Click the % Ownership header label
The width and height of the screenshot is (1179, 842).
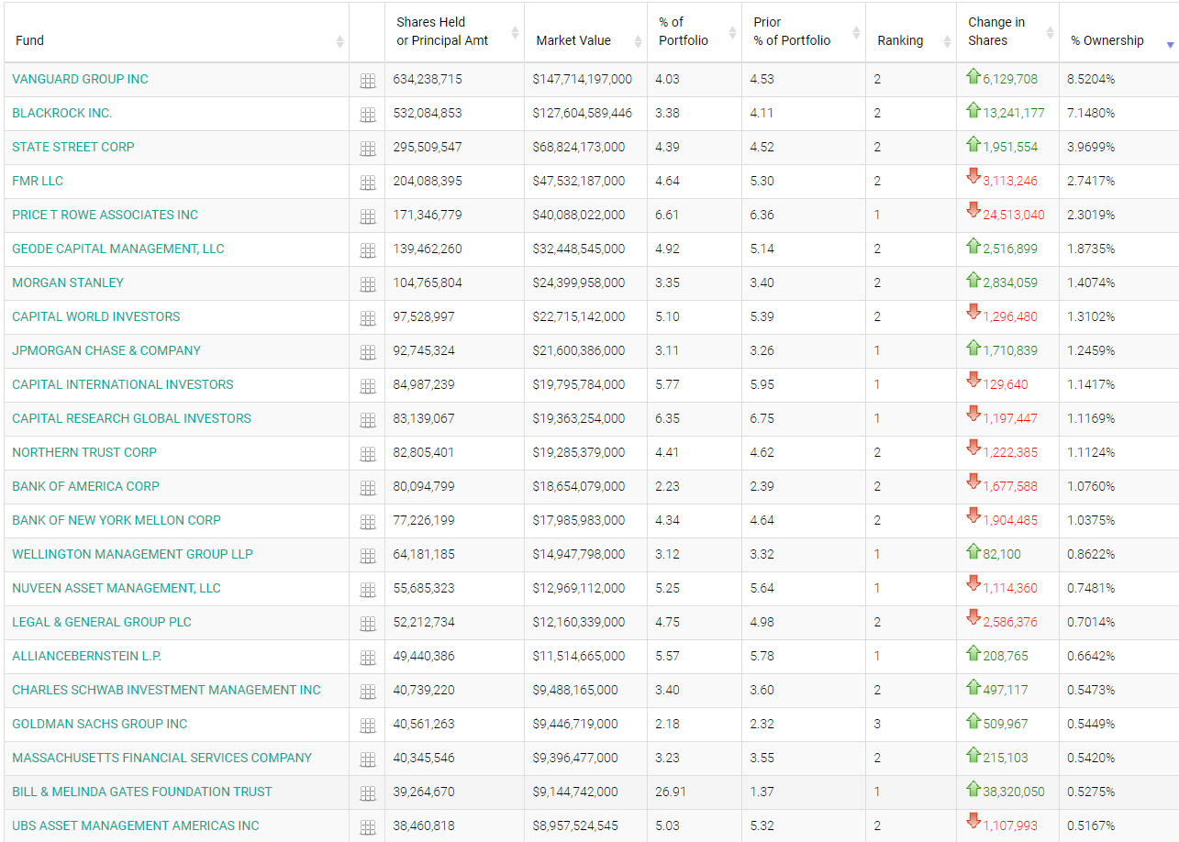[x=1107, y=40]
